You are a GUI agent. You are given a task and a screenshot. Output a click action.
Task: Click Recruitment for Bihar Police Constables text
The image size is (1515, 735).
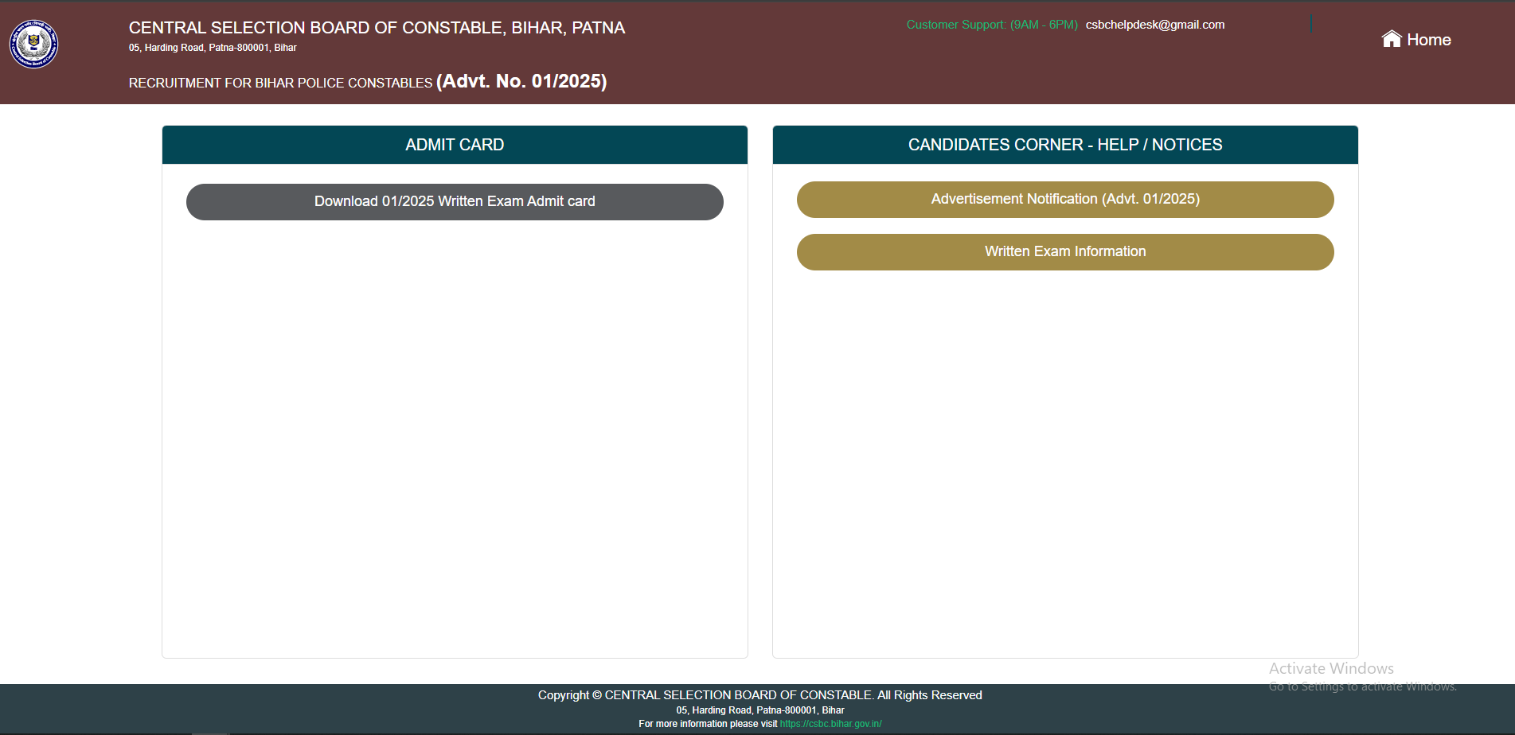280,83
